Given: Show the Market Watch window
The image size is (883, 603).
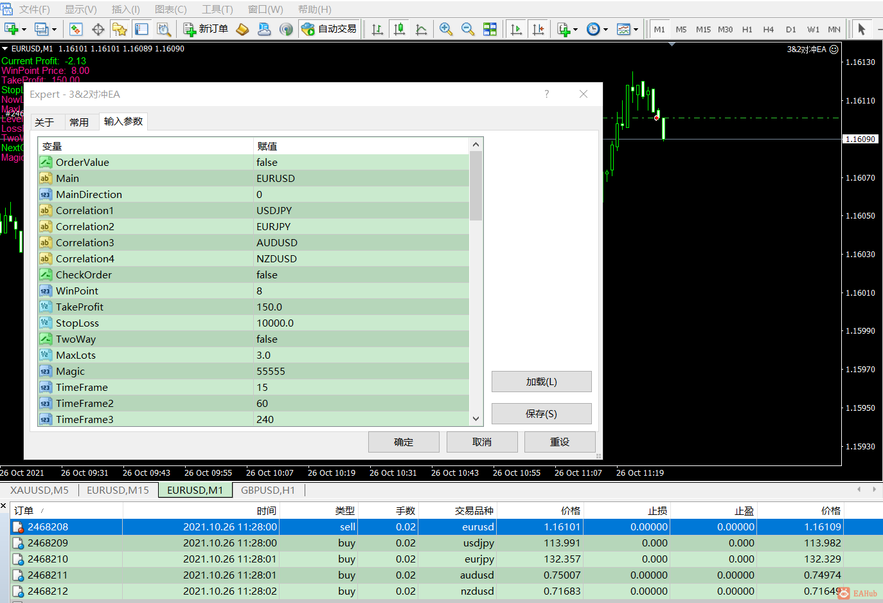Looking at the screenshot, I should point(76,29).
